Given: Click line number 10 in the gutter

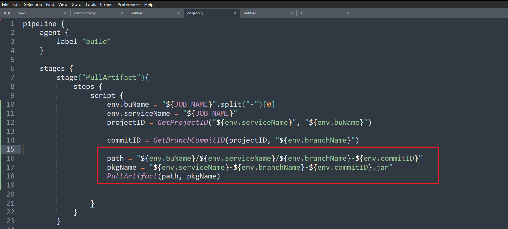Looking at the screenshot, I should (10, 104).
